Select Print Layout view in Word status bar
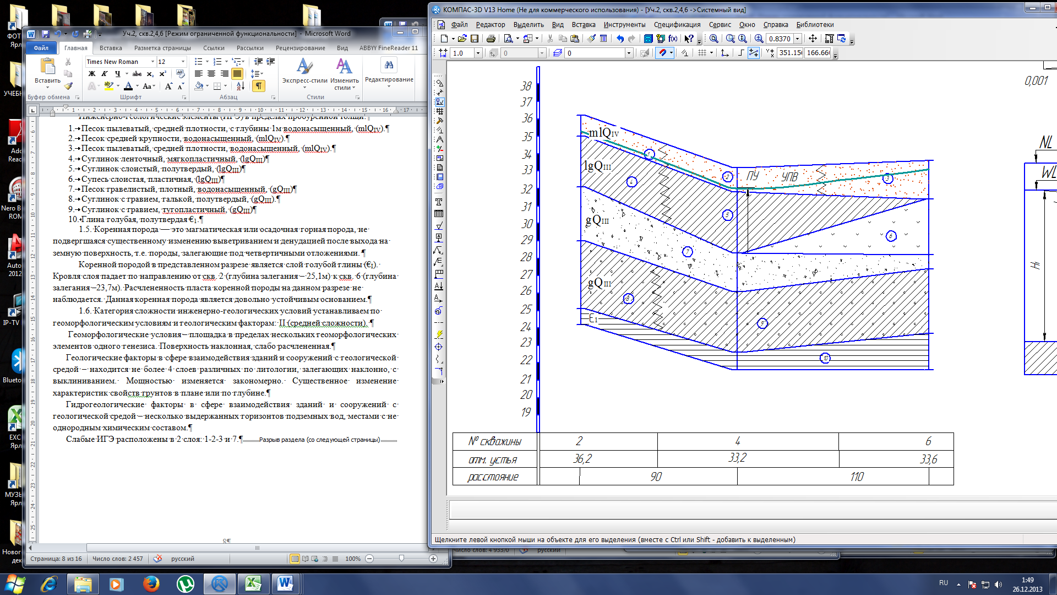Viewport: 1057px width, 595px height. 295,559
